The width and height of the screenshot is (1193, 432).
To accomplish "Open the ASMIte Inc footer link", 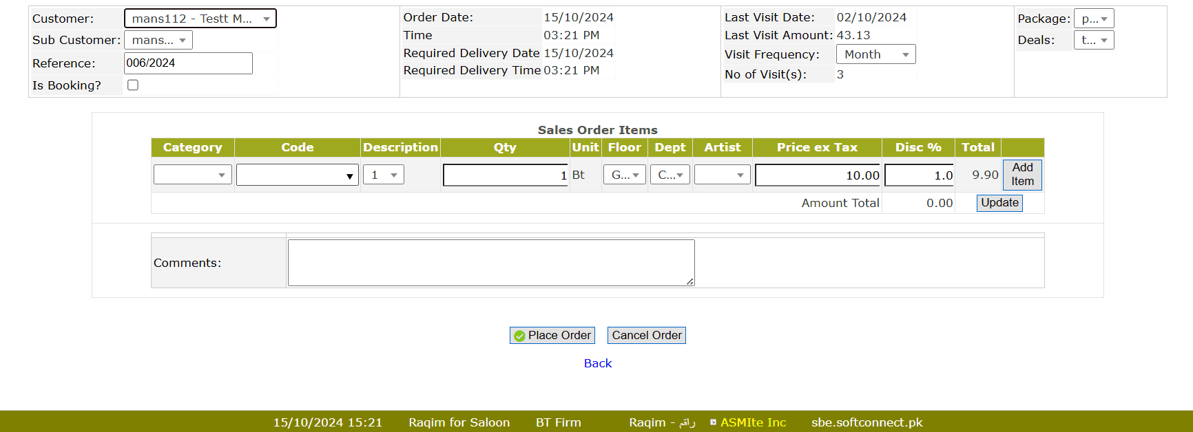I will [752, 422].
